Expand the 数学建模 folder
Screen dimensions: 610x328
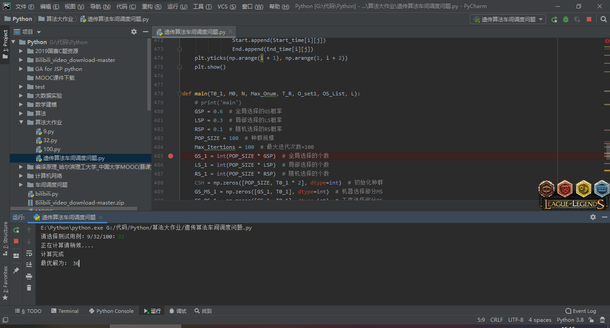tap(21, 105)
